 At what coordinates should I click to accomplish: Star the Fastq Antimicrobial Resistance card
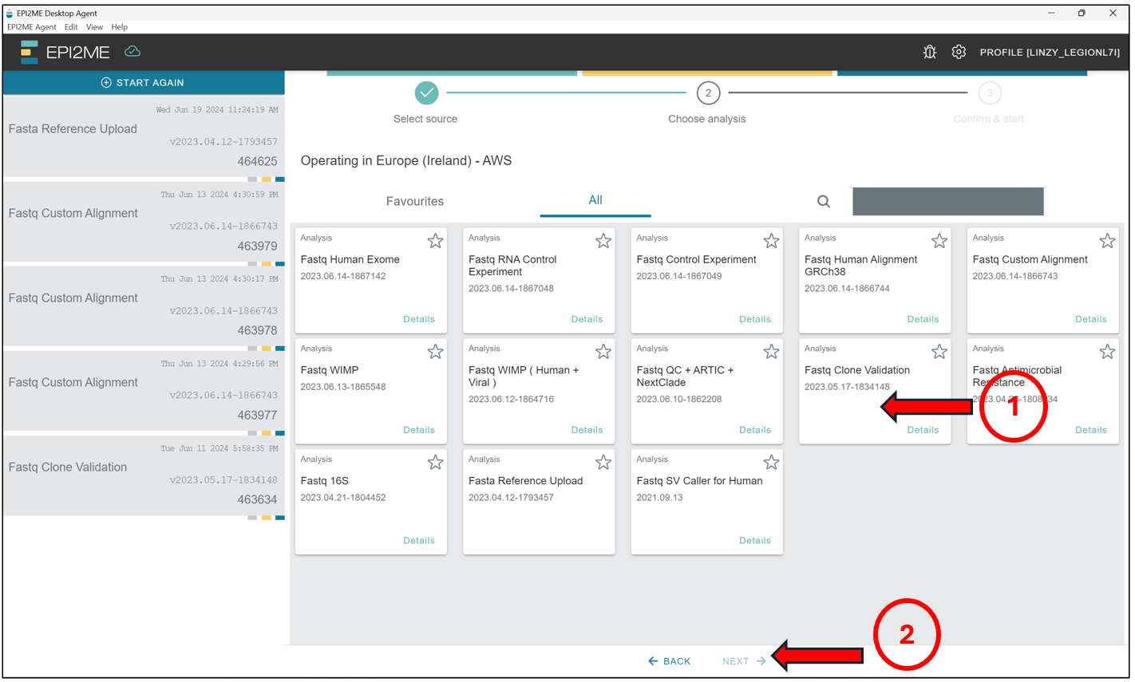click(x=1107, y=352)
